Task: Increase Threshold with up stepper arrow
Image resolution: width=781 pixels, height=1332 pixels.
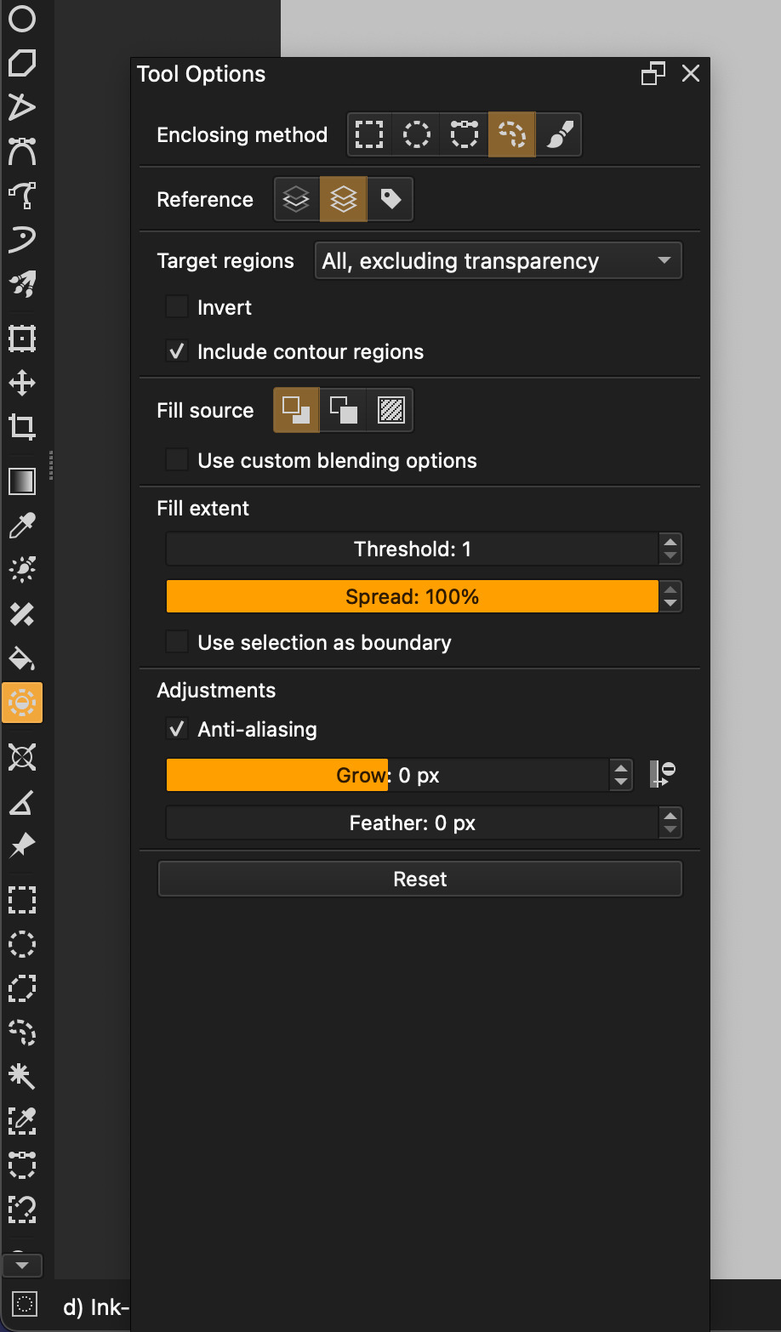Action: [670, 542]
